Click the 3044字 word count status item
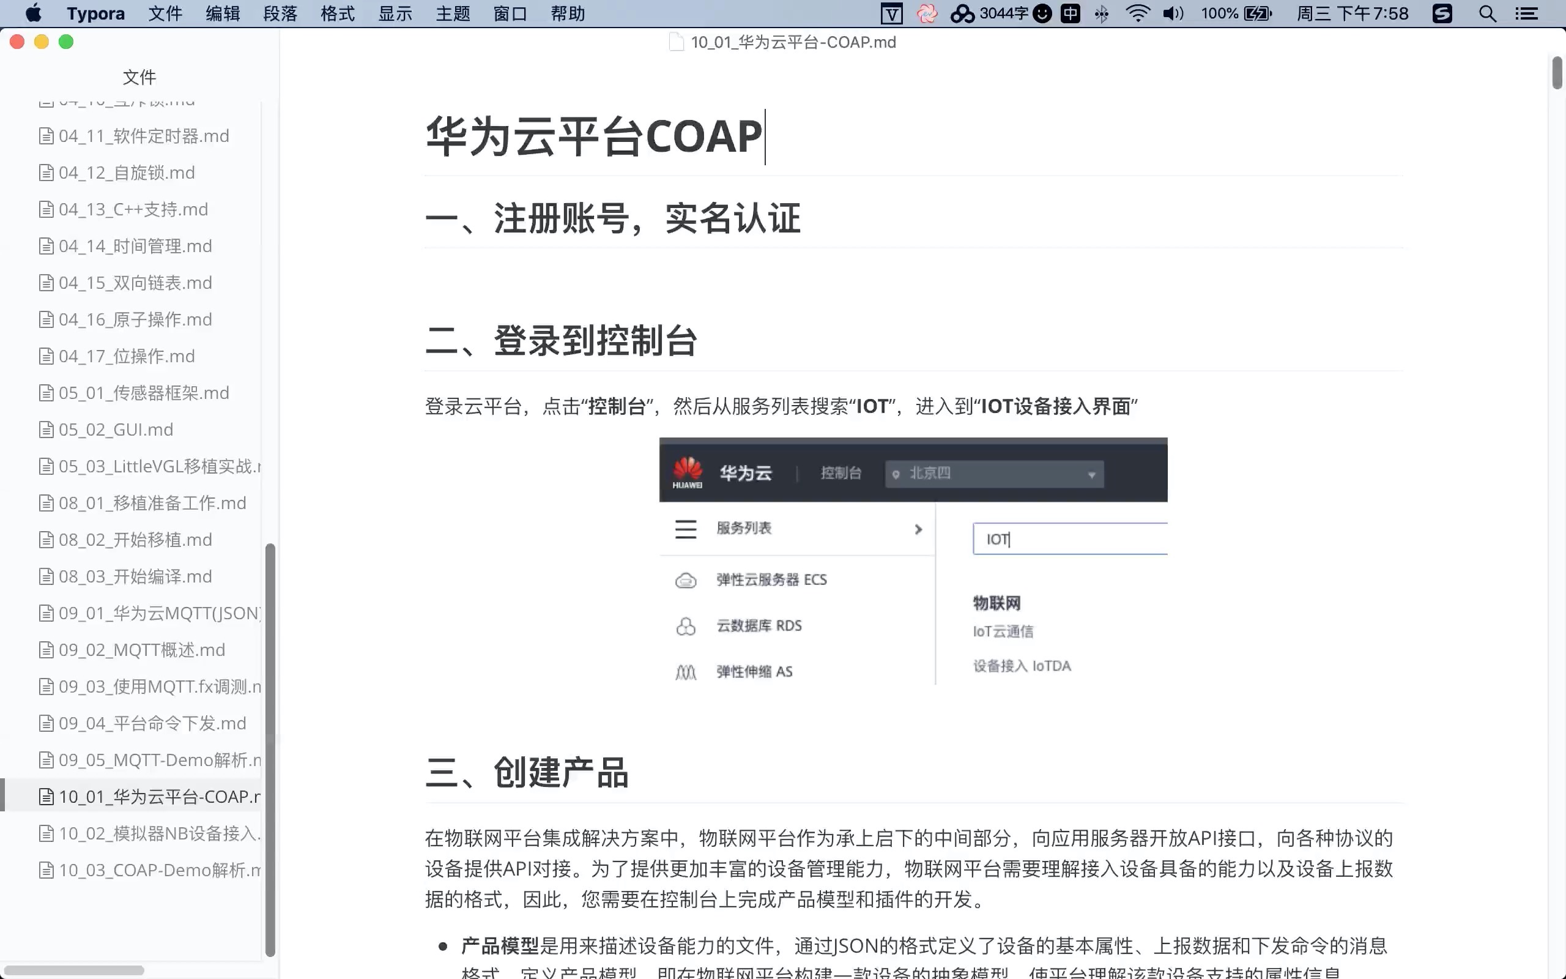1566x979 pixels. click(989, 13)
